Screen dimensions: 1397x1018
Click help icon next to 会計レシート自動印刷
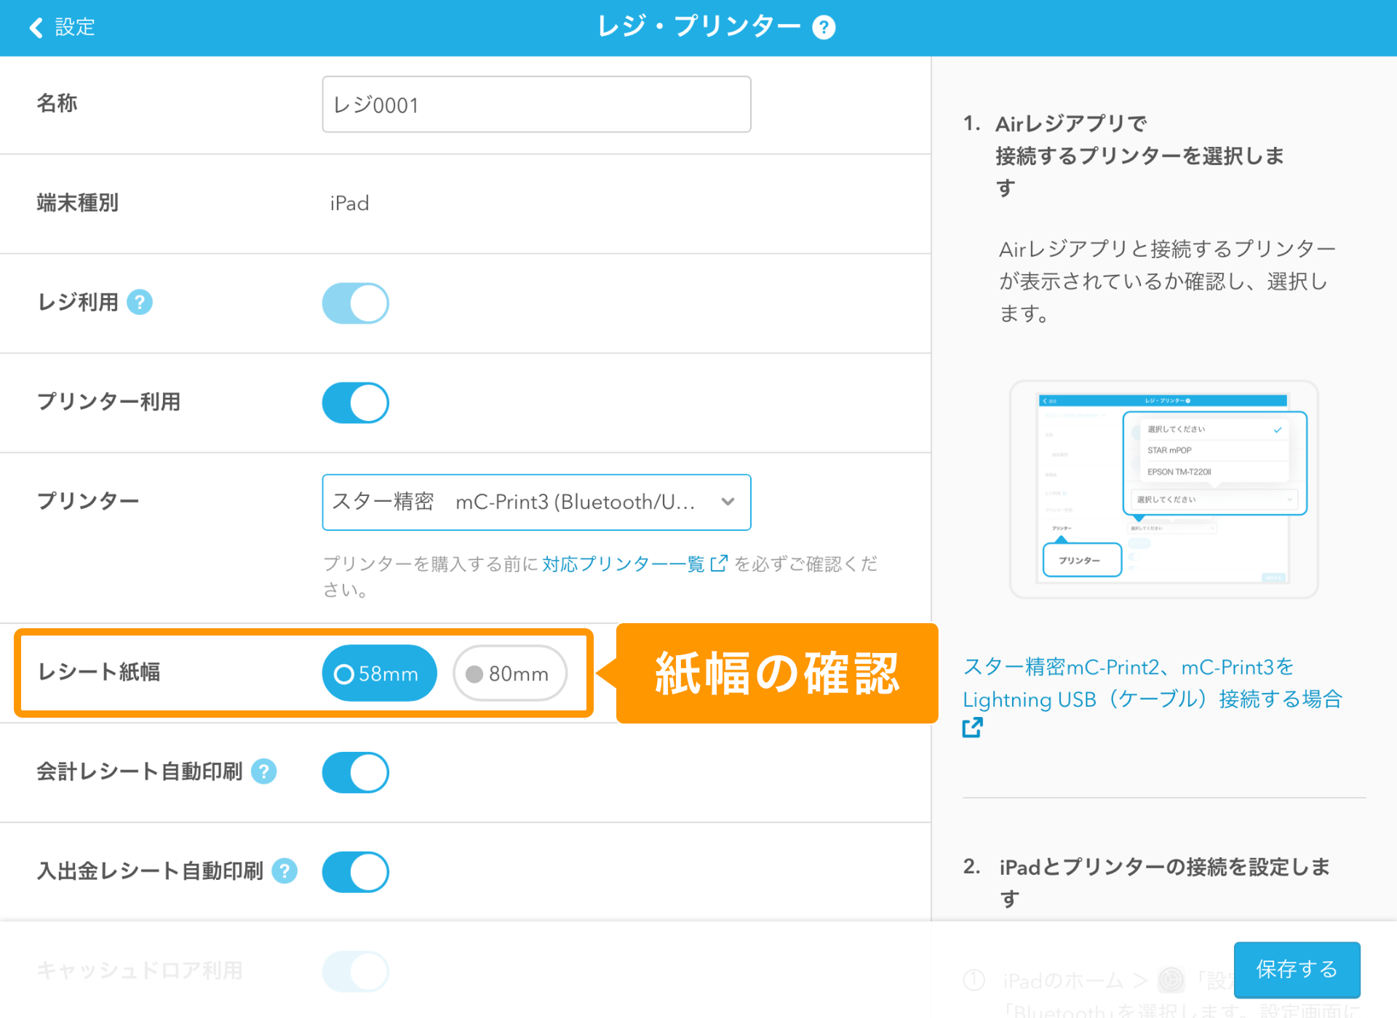click(264, 771)
